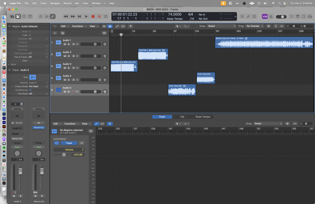Click the Rewind transport button
The image size is (315, 204).
coord(66,17)
